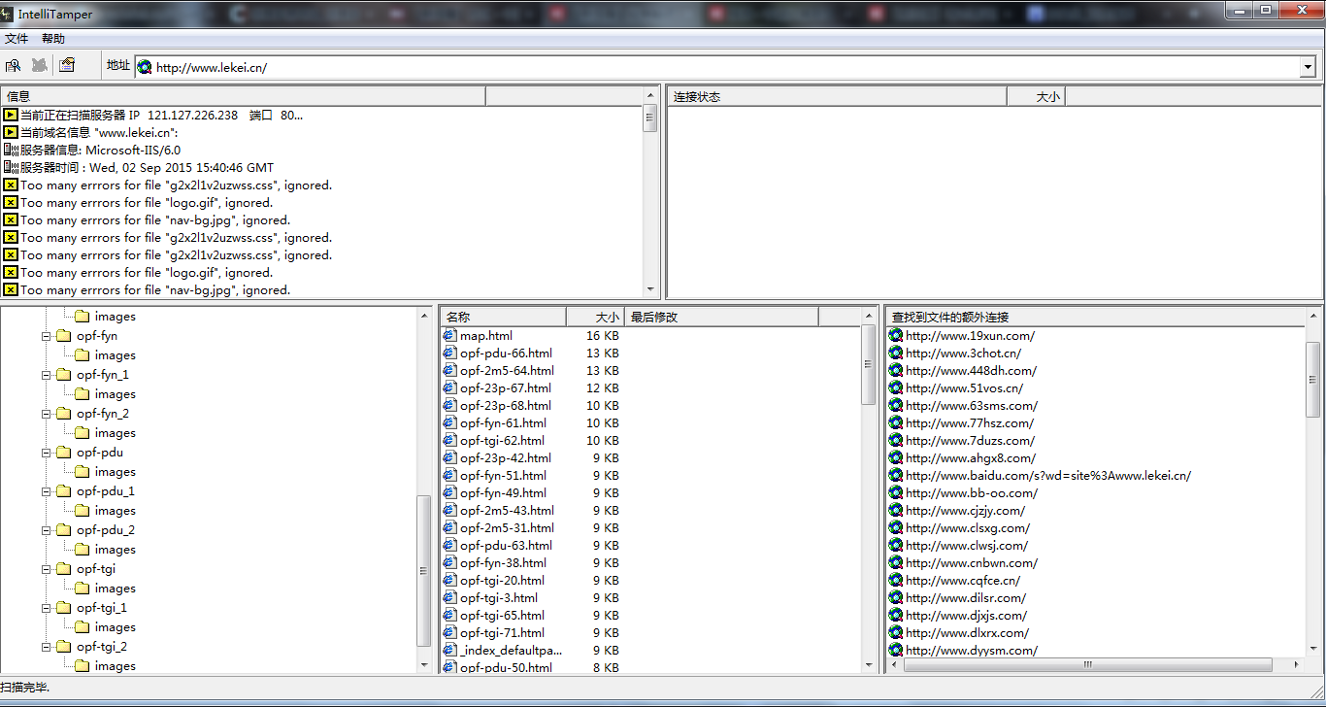Click the start scan toolbar icon
Viewport: 1326px width, 707px height.
(13, 65)
